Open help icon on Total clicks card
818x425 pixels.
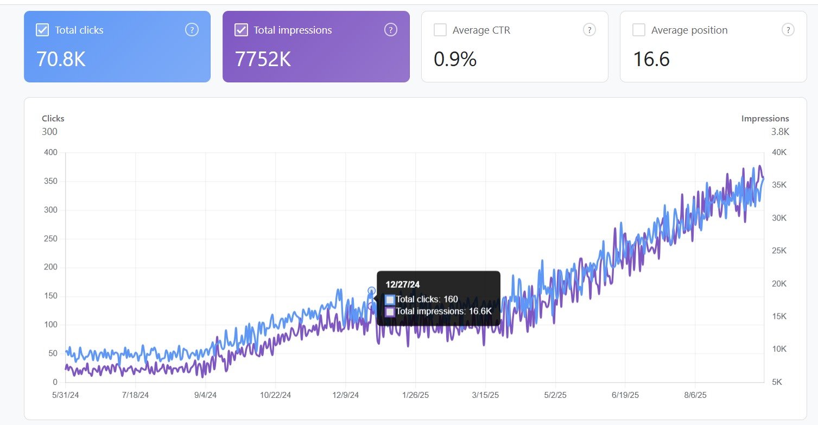coord(192,30)
